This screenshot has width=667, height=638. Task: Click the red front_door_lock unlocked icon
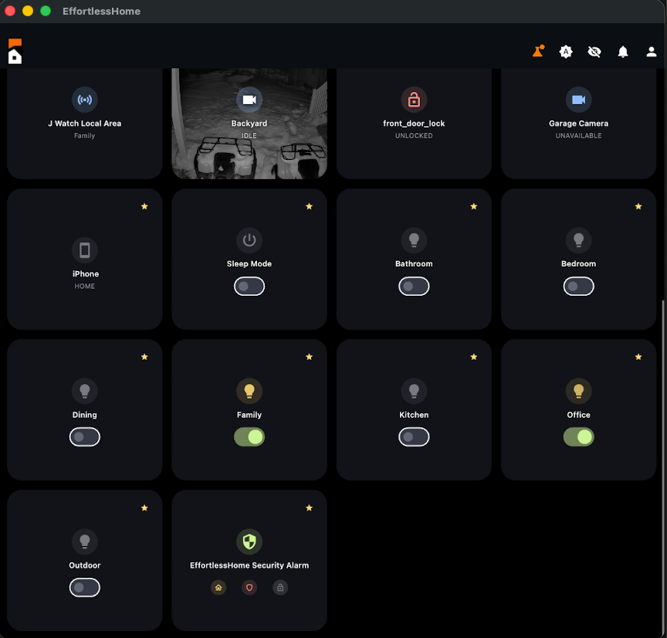tap(414, 99)
